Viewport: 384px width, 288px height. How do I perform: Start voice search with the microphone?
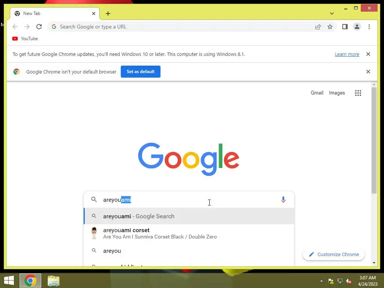[283, 199]
